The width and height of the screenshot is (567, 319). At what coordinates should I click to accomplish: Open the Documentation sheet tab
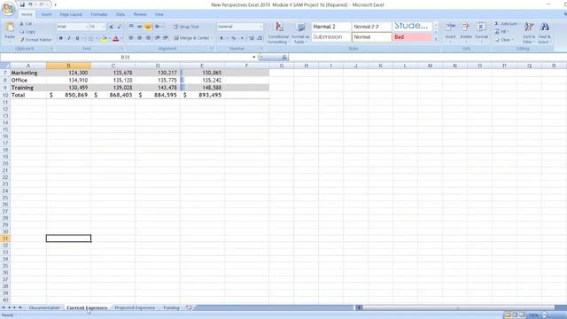pyautogui.click(x=44, y=307)
